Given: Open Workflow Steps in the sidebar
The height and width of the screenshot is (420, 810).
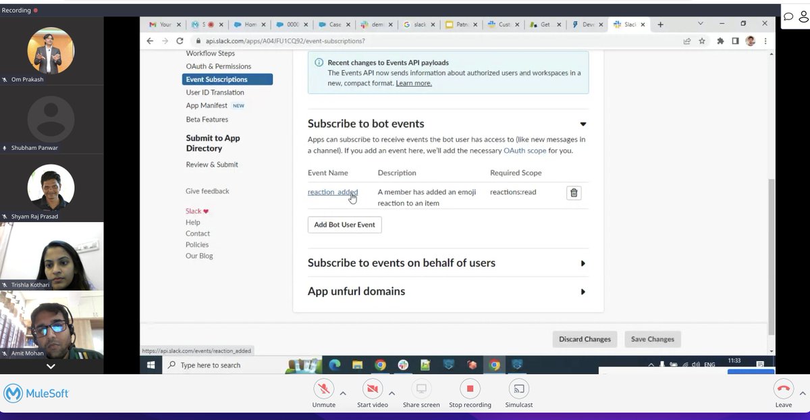Looking at the screenshot, I should coord(211,53).
